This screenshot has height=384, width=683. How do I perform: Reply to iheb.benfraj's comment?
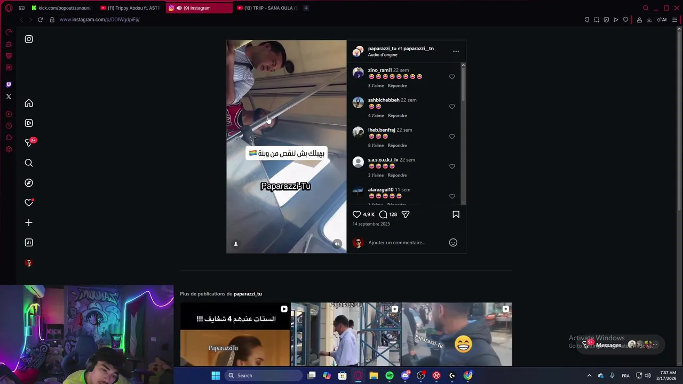pyautogui.click(x=397, y=145)
